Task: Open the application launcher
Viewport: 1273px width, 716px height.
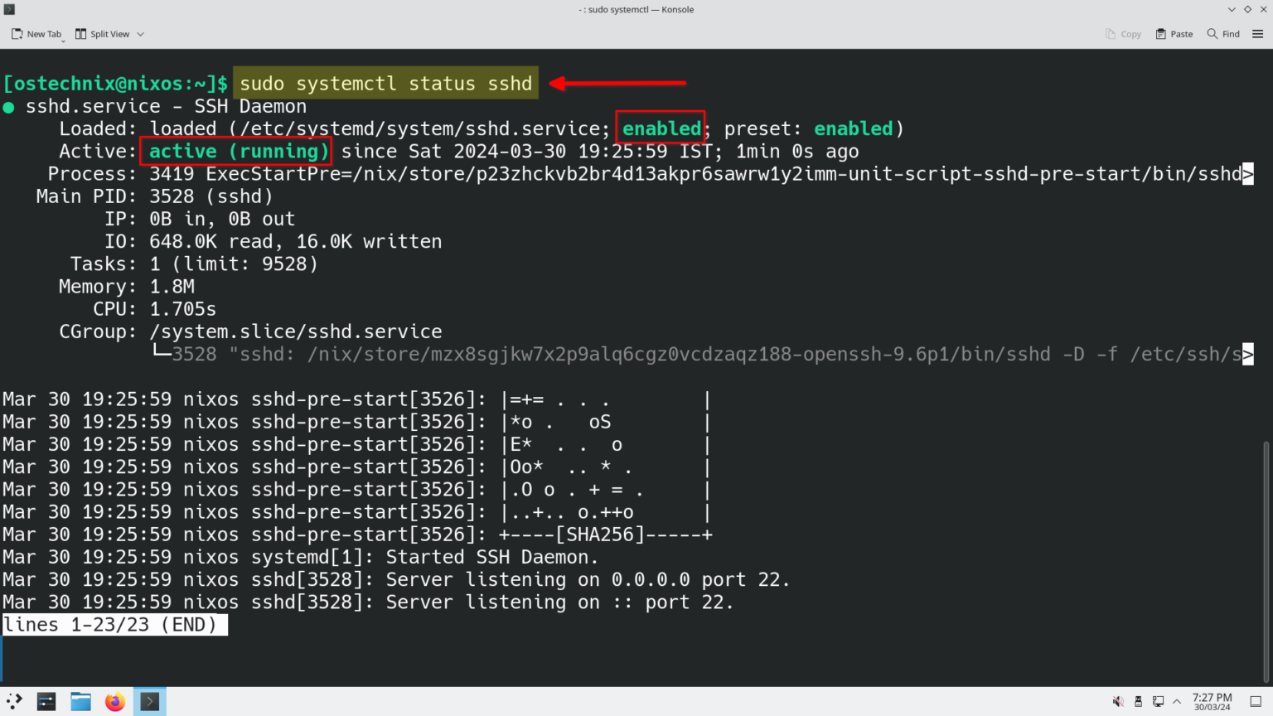Action: 13,701
